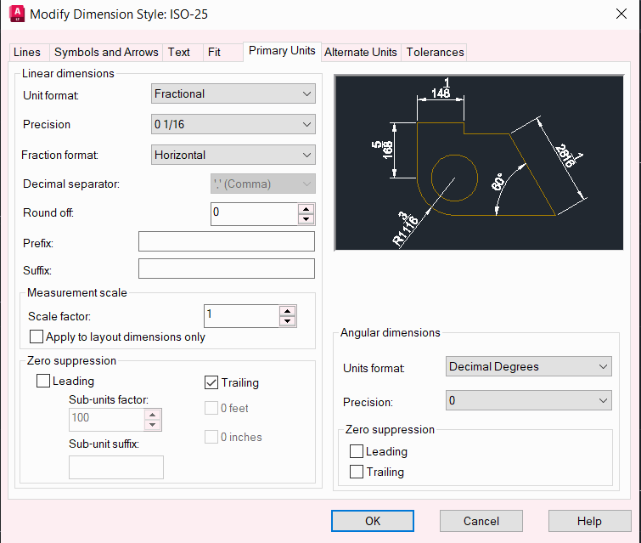Open the Help button
641x543 pixels.
(589, 521)
